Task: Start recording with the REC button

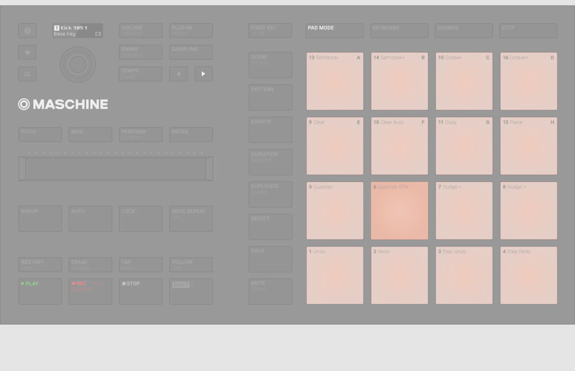Action: tap(91, 292)
